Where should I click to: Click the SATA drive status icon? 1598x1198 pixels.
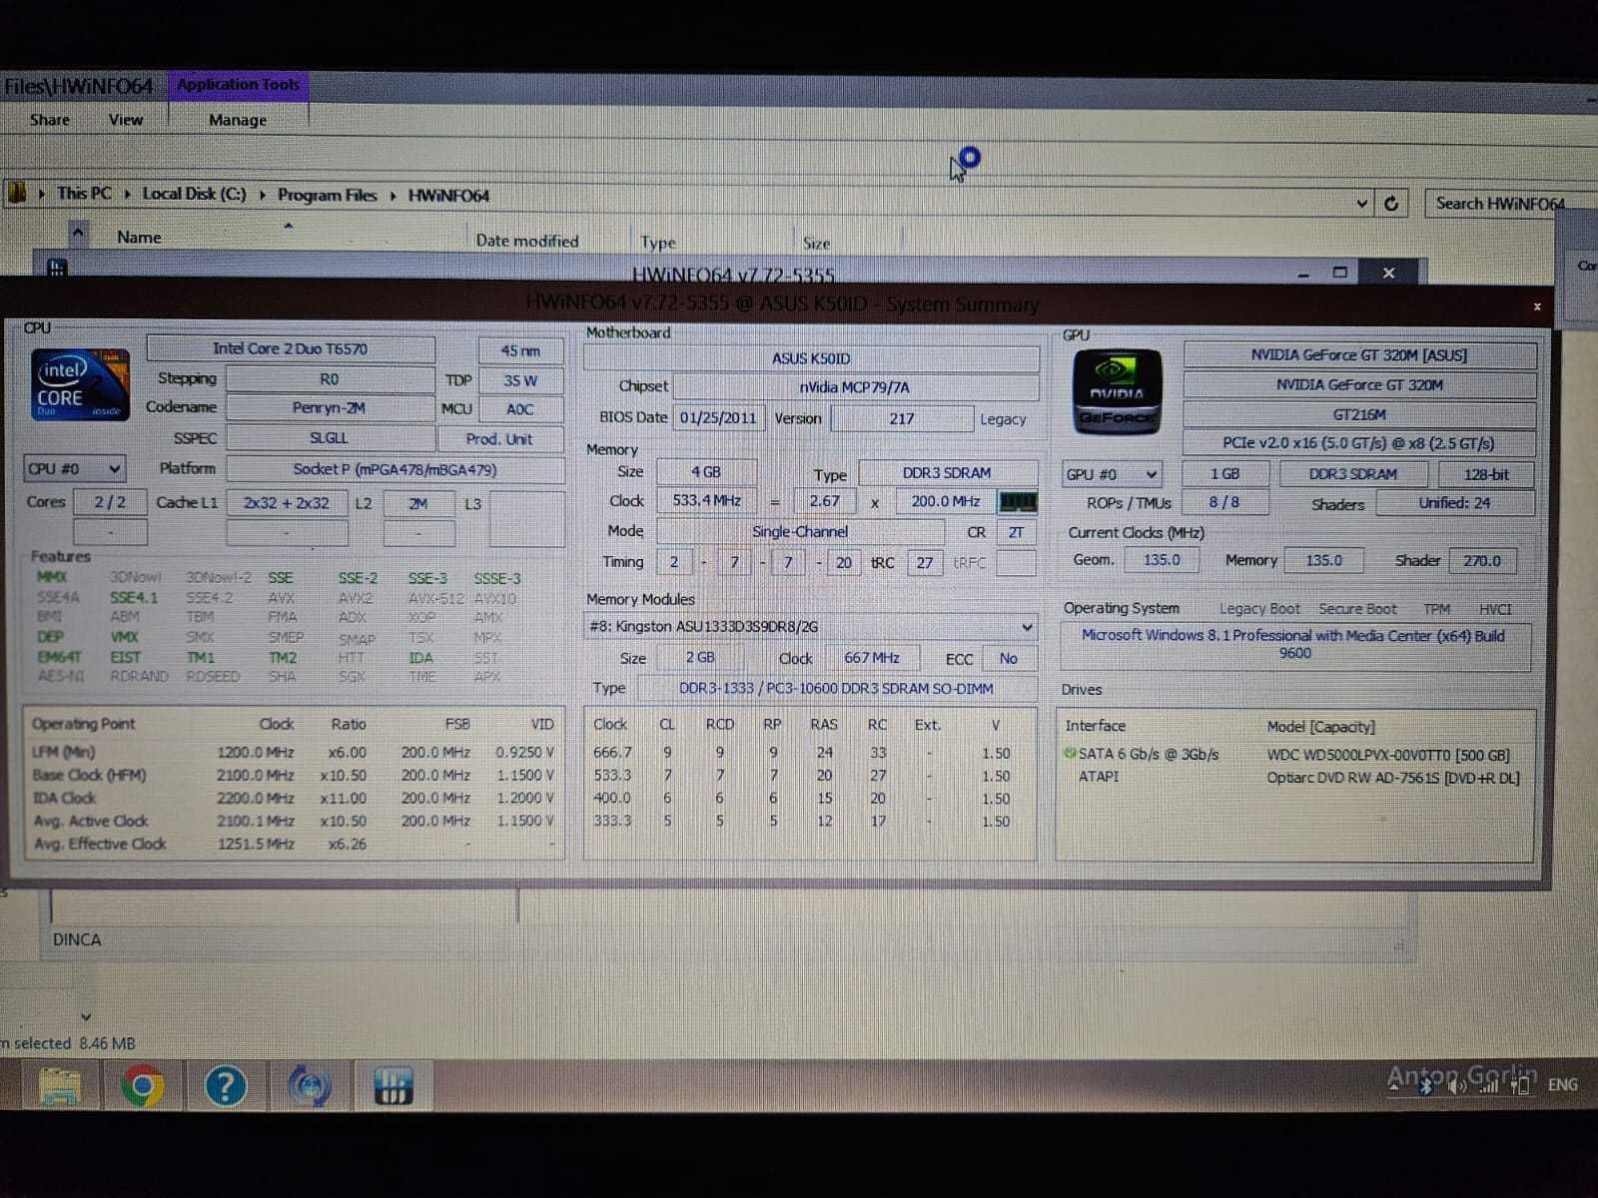(1070, 754)
